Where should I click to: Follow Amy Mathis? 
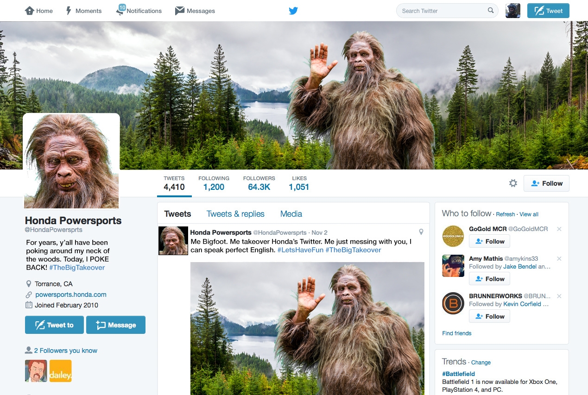pyautogui.click(x=489, y=279)
